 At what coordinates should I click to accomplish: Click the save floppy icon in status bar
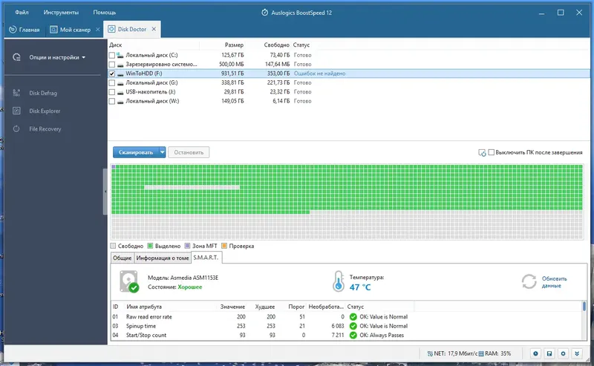click(549, 353)
